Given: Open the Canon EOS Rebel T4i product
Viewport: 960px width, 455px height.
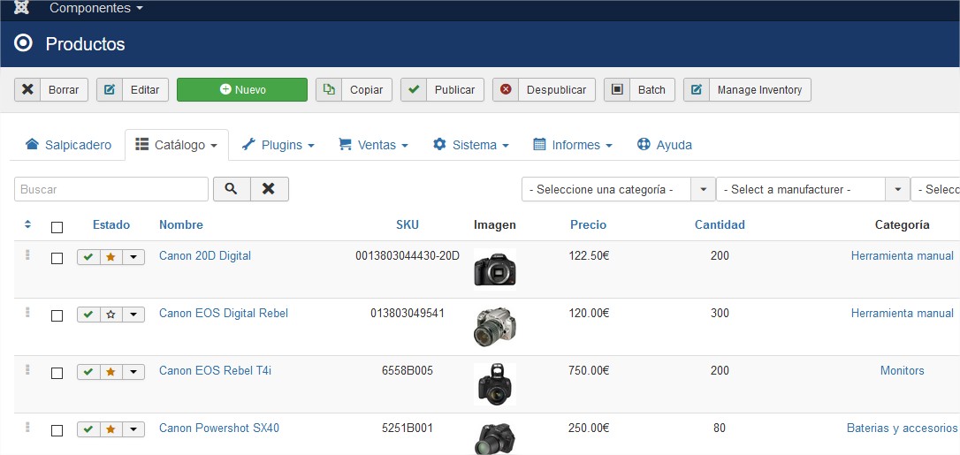Looking at the screenshot, I should (x=215, y=370).
